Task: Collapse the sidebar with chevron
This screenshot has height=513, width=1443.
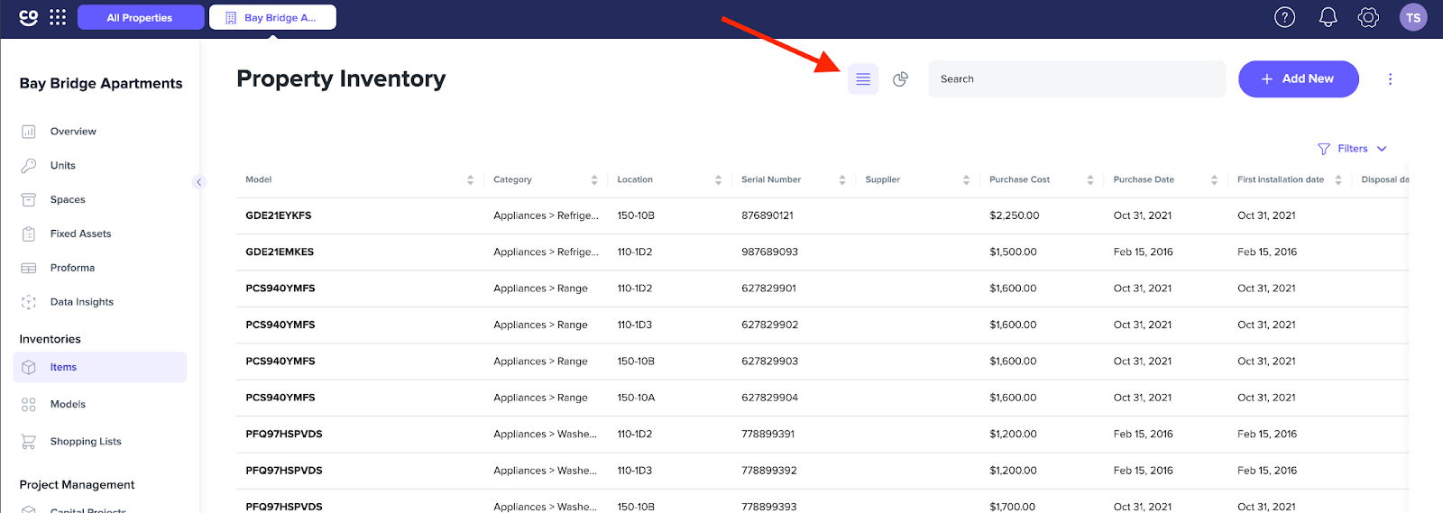Action: (x=199, y=182)
